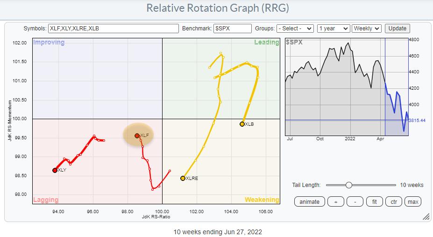The height and width of the screenshot is (237, 433).
Task: Open the Groups select dropdown
Action: coord(295,29)
